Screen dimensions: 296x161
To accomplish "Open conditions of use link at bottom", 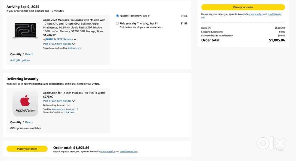I will pos(128,151).
